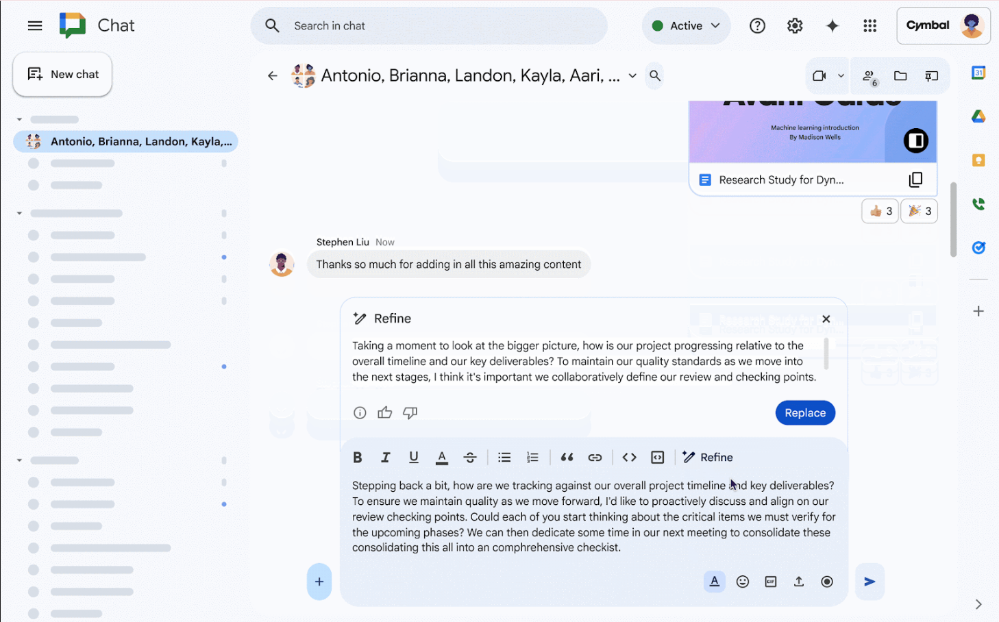
Task: Expand the conversation name chevron
Action: (632, 76)
